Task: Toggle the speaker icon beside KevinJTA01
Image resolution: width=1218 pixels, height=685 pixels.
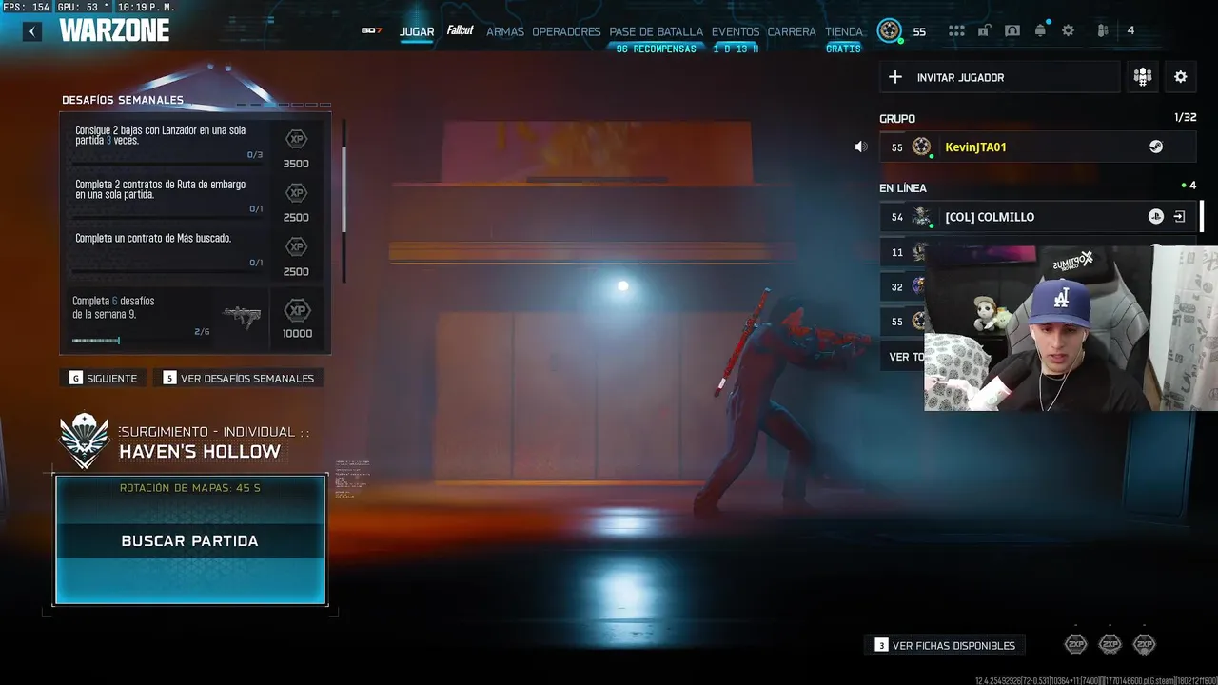Action: [861, 147]
